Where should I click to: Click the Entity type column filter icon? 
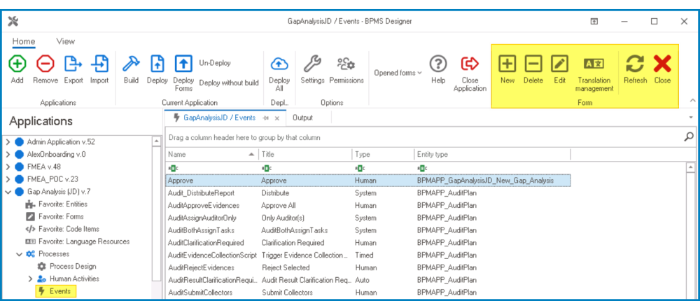(x=422, y=169)
